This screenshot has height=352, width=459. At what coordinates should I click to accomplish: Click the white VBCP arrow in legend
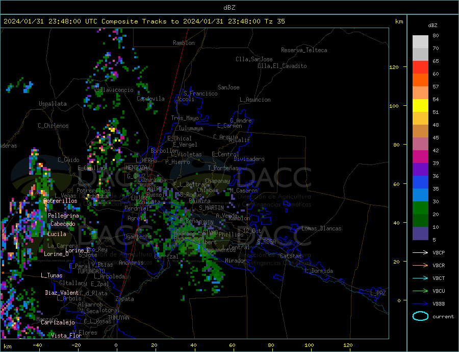(x=420, y=252)
